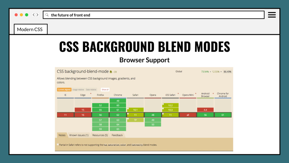This screenshot has width=289, height=163.
Task: Click the back arrow in browser frame
Action: pos(34,15)
